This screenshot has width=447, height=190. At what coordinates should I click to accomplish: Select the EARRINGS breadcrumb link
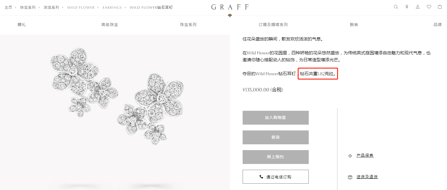click(x=112, y=8)
